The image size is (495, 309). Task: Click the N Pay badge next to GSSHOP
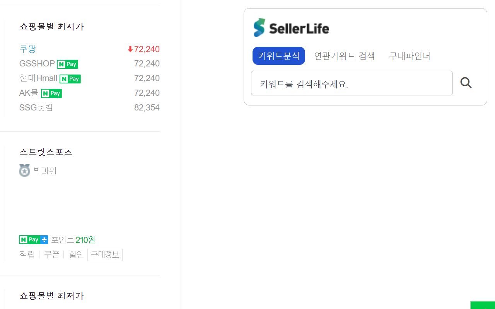point(67,64)
